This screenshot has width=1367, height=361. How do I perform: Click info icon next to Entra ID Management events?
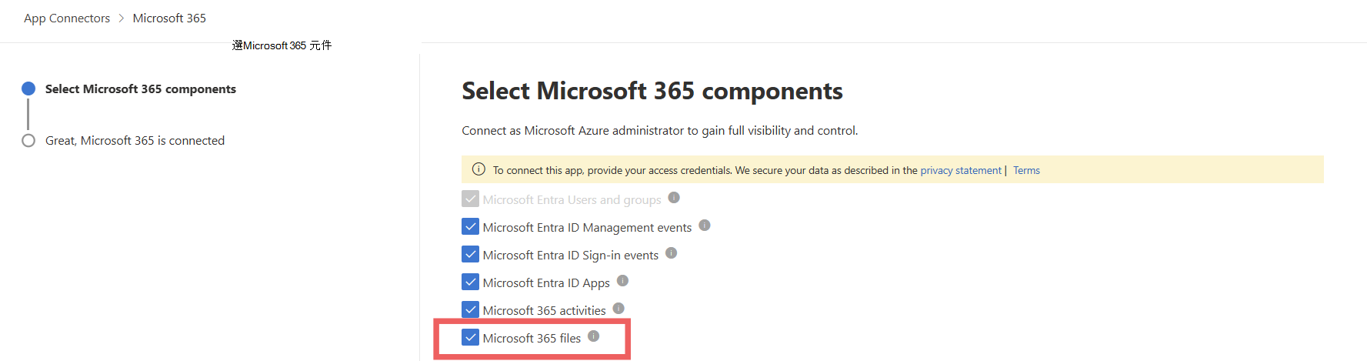coord(705,226)
